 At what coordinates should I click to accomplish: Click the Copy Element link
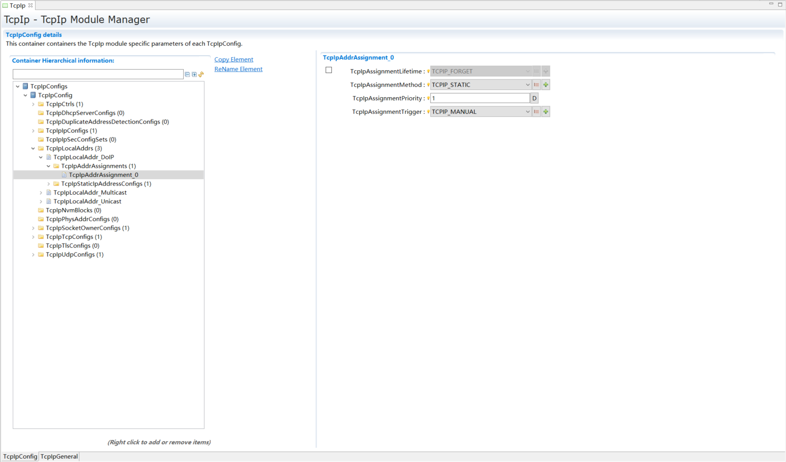click(x=234, y=60)
